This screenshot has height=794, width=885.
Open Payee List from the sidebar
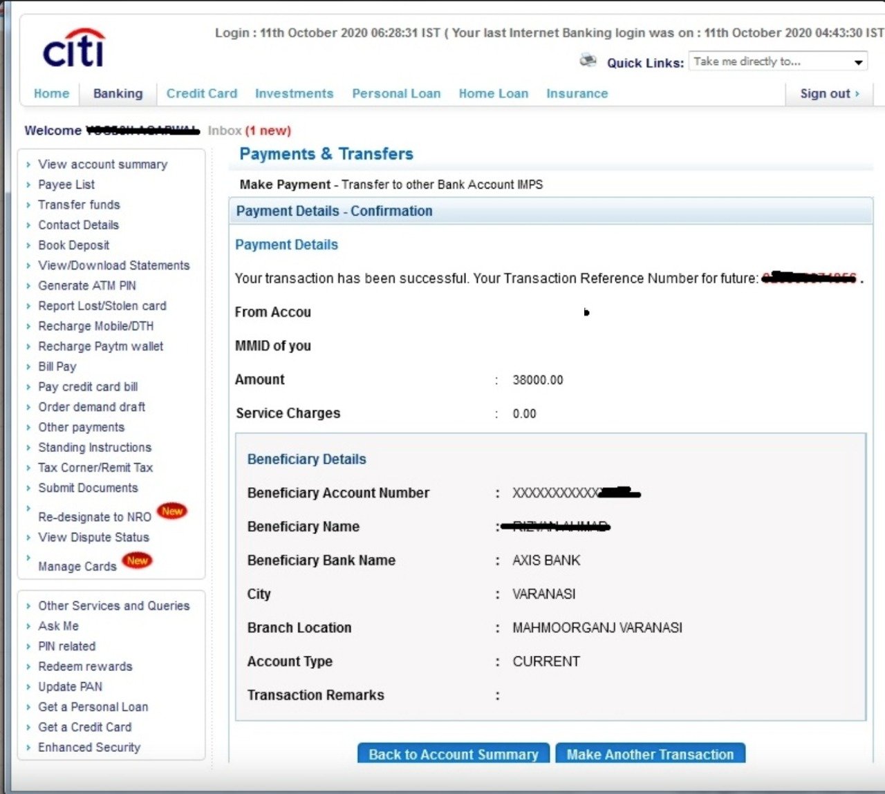click(x=66, y=185)
